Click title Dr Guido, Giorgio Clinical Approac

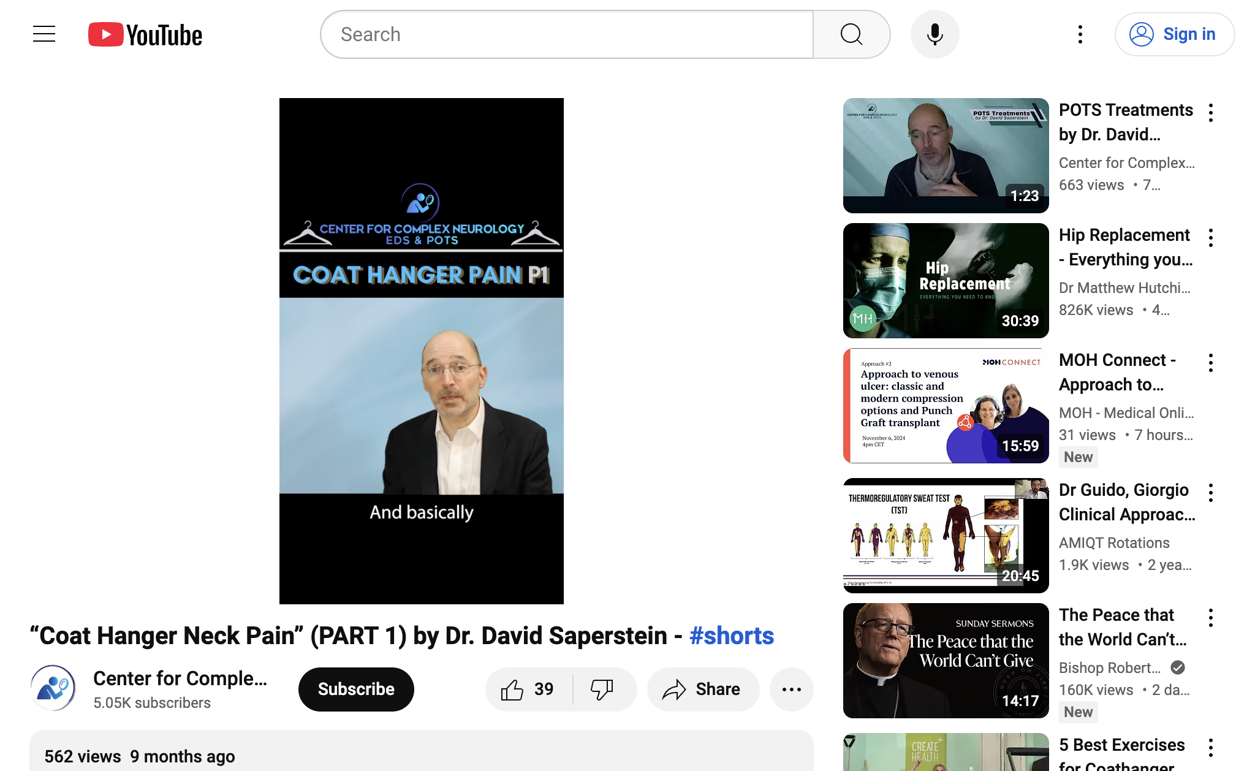click(1127, 502)
